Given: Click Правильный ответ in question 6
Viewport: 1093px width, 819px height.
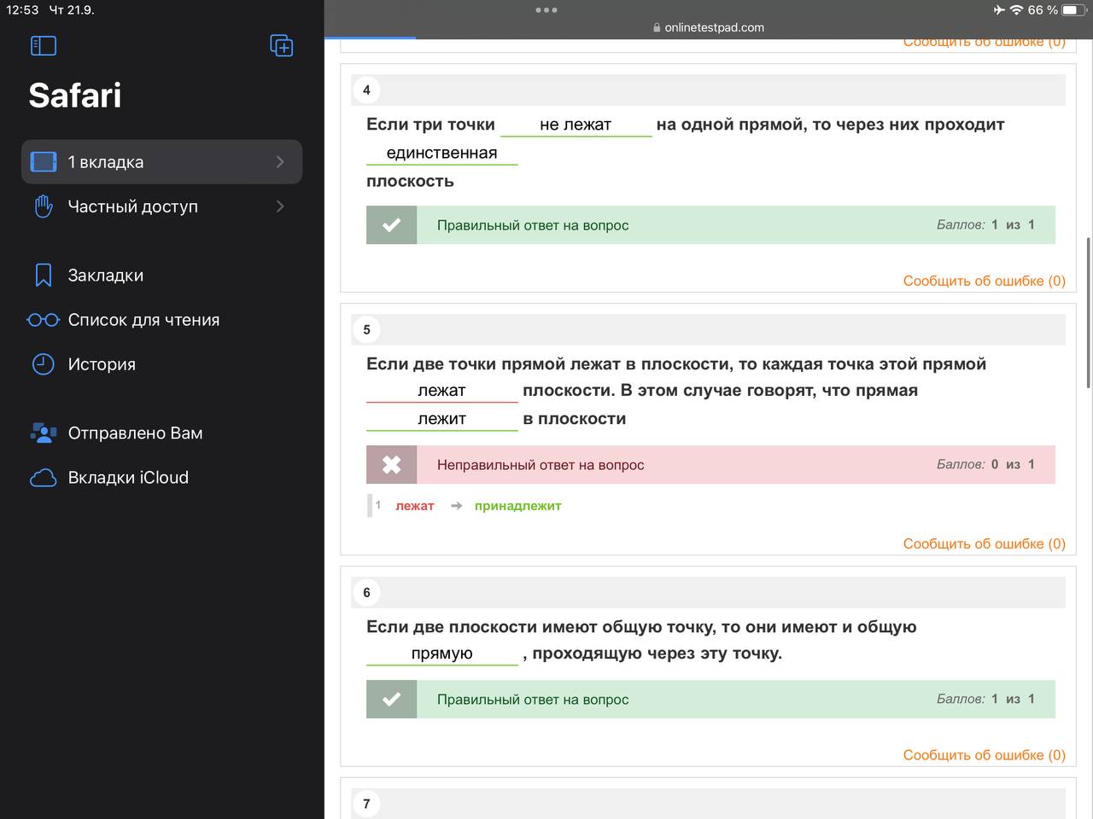Looking at the screenshot, I should tap(533, 700).
